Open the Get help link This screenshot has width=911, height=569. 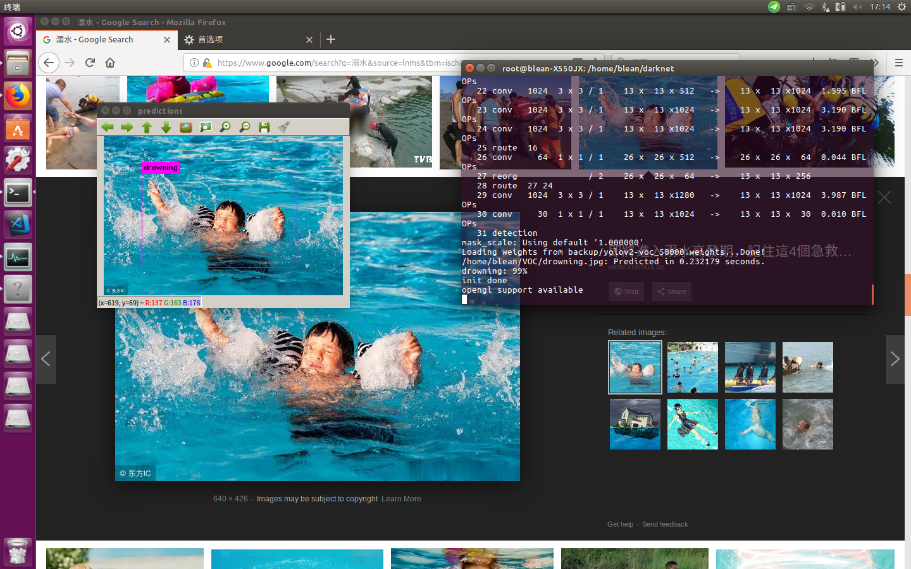click(x=620, y=524)
